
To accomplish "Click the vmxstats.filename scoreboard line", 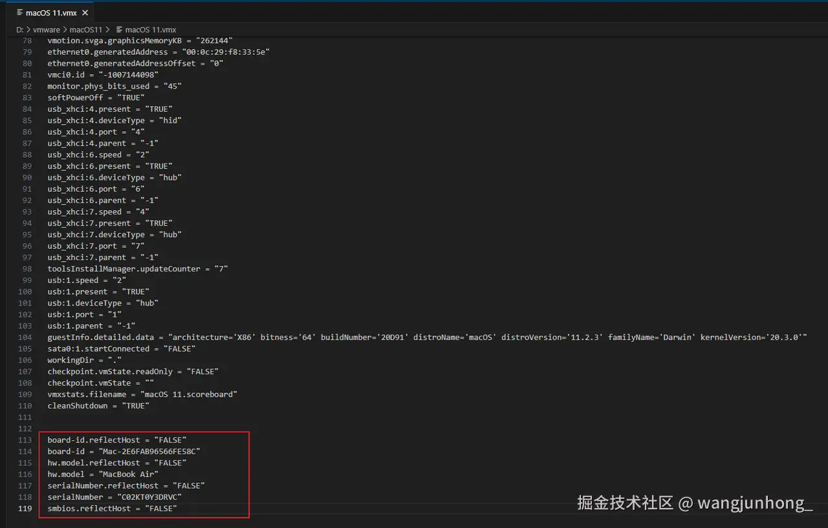I will pos(142,394).
